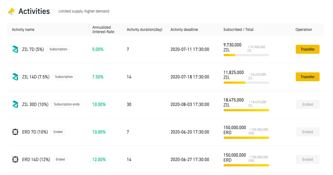Click Subscription tag on ZIL 7D row
This screenshot has width=333, height=175.
(x=58, y=49)
